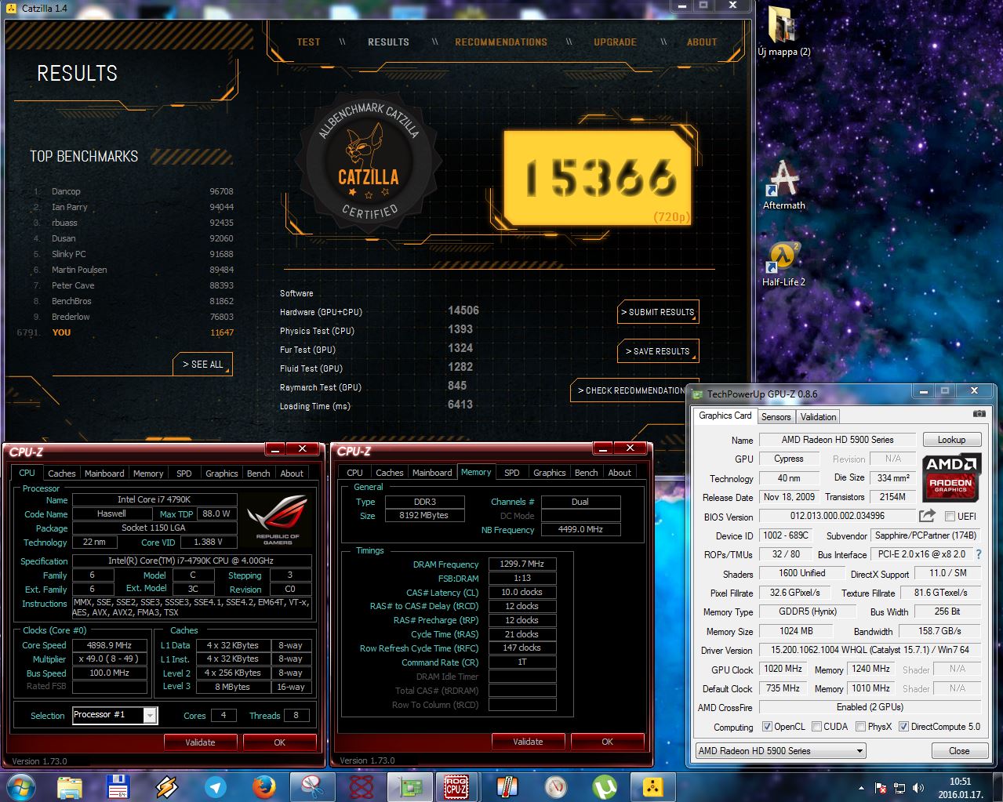The width and height of the screenshot is (1003, 802).
Task: Open uTorrent from the taskbar
Action: [603, 786]
